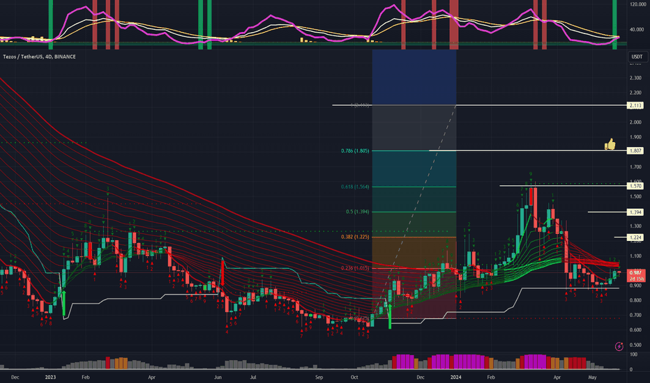The height and width of the screenshot is (383, 650).
Task: Click the Fib 0.5 (1.394) level label
Action: coord(357,212)
